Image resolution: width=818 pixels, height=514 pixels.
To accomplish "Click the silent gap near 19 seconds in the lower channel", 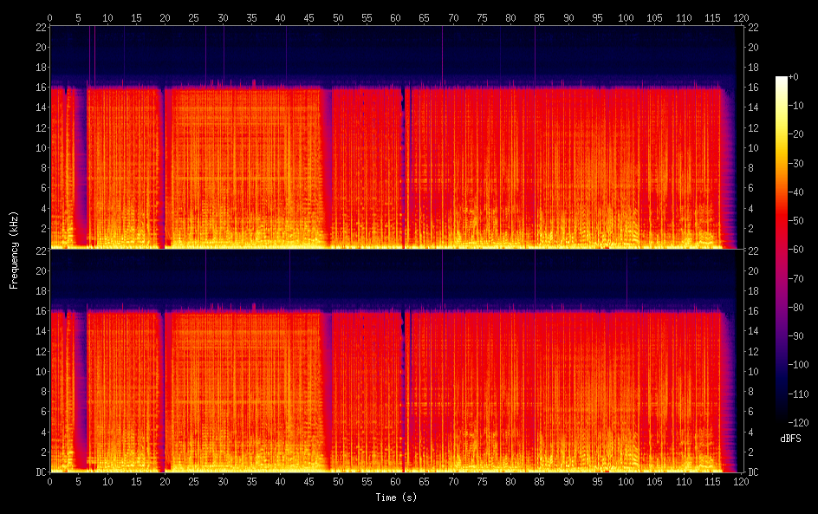I will pyautogui.click(x=162, y=390).
